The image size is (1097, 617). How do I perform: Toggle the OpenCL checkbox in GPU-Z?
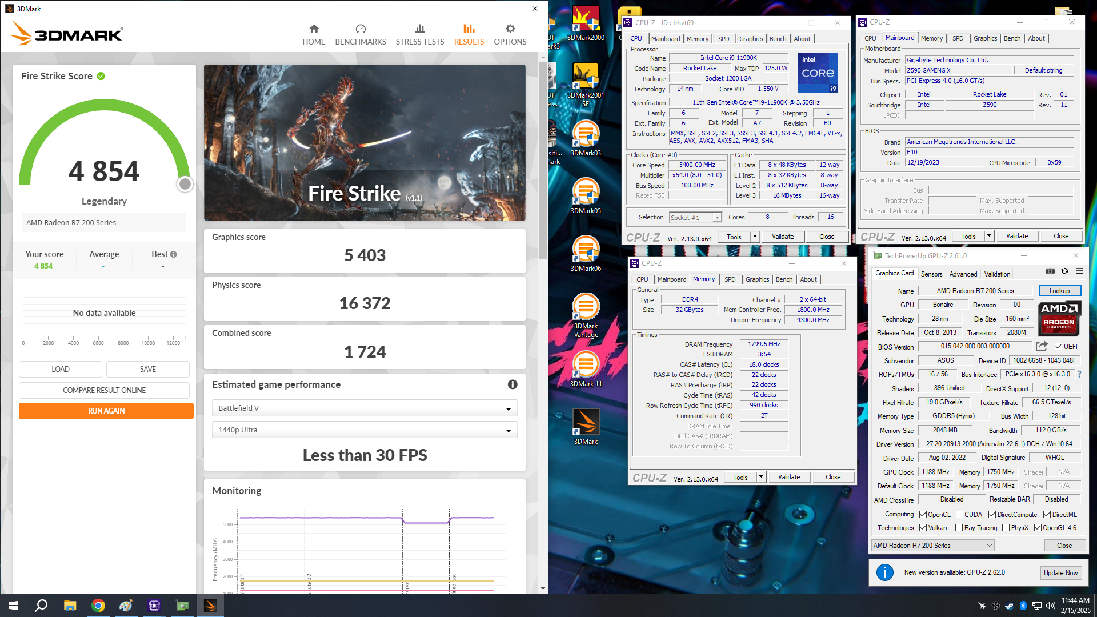[923, 515]
